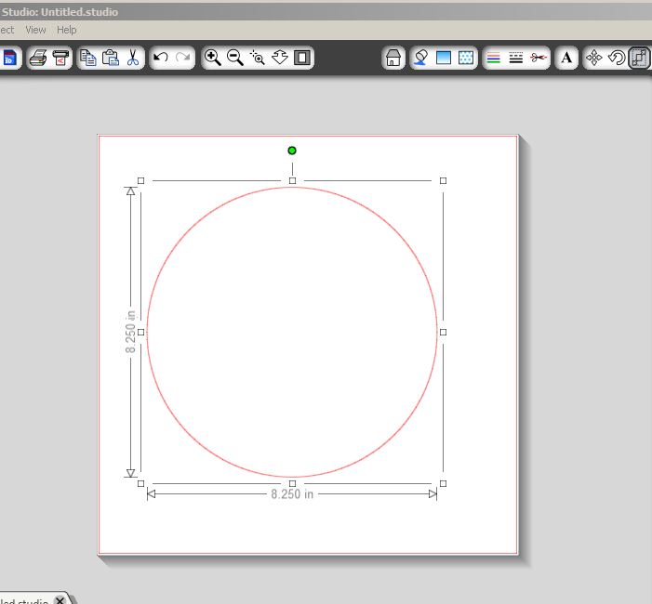
Task: Click the horizontal 8.250 in dimension label
Action: click(292, 494)
